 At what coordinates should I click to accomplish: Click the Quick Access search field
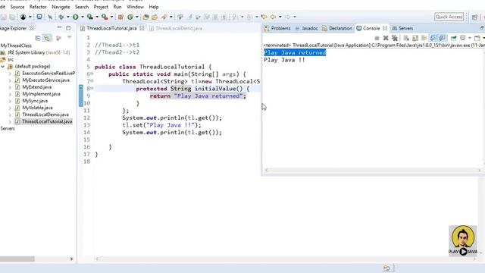449,17
